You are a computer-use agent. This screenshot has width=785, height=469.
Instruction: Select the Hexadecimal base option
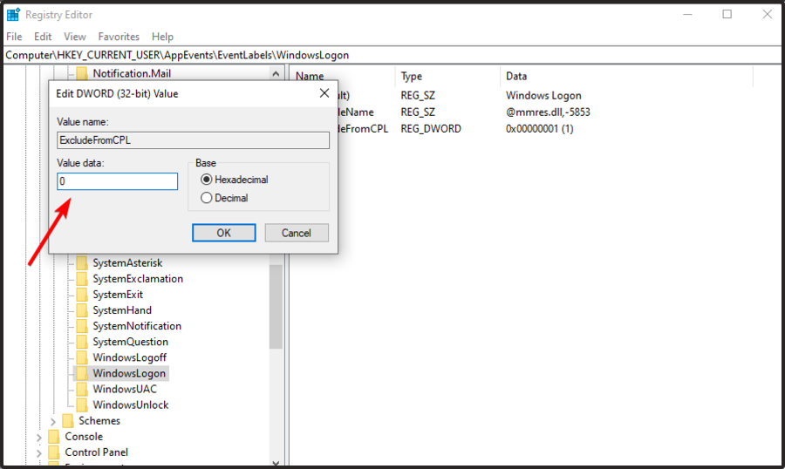(x=206, y=180)
